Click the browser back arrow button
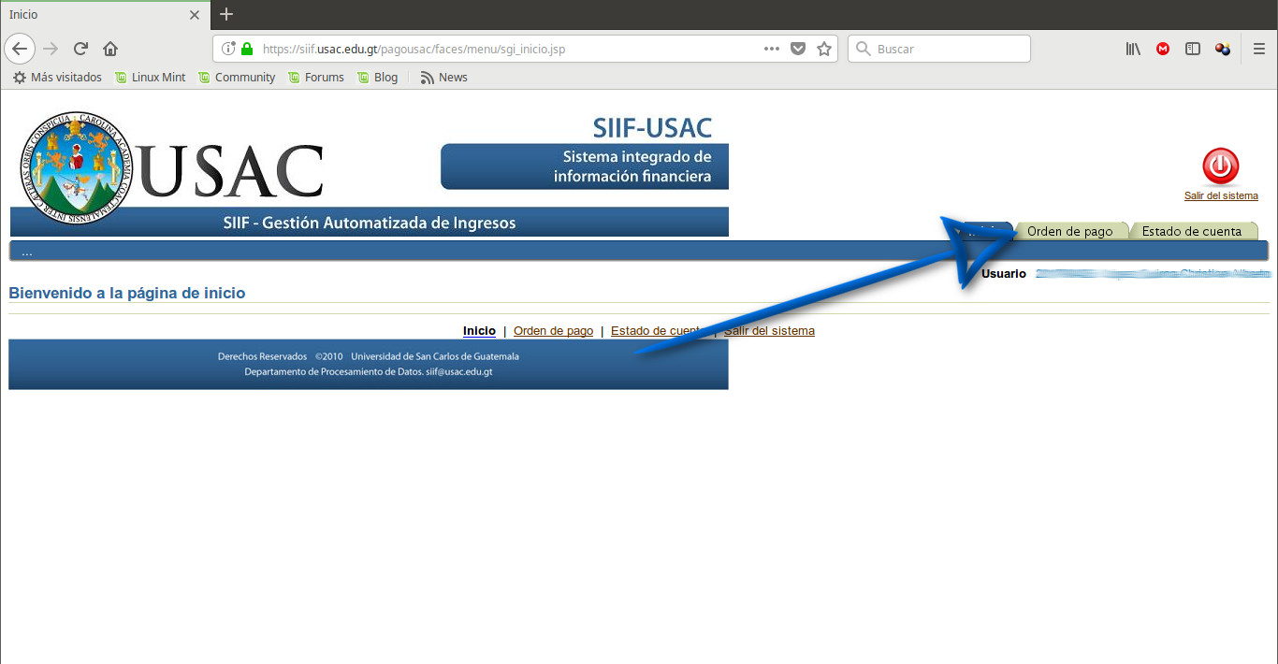 (21, 49)
